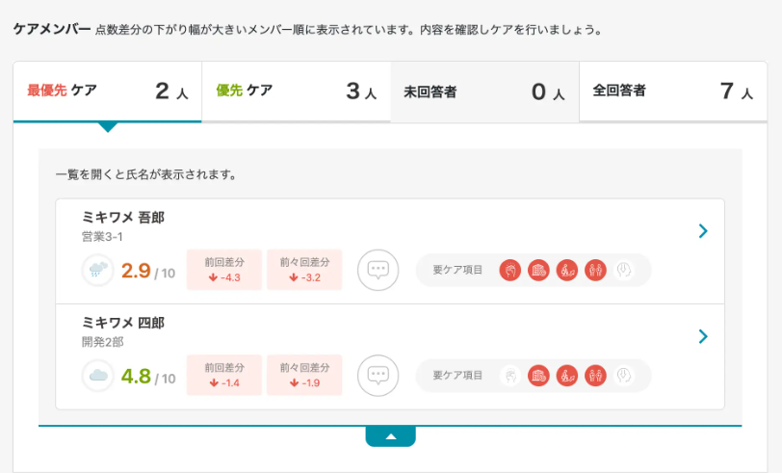The image size is (782, 473).
Task: Expand ミキワメ 四郎 details with right chevron
Action: pyautogui.click(x=703, y=336)
